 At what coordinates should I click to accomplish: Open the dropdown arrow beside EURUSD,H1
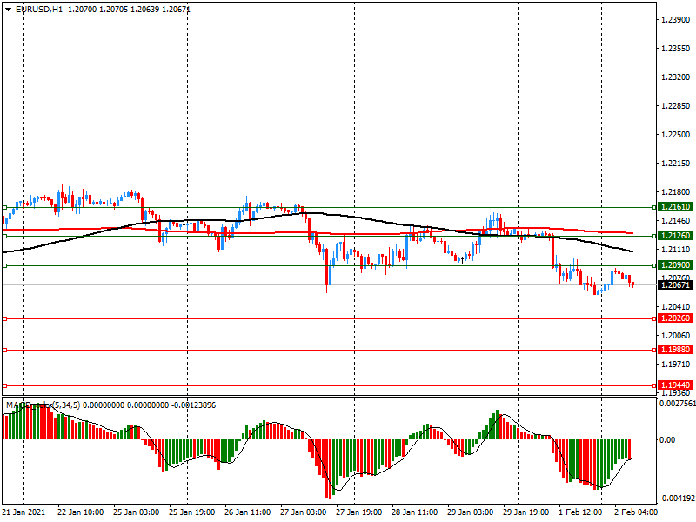tap(7, 9)
